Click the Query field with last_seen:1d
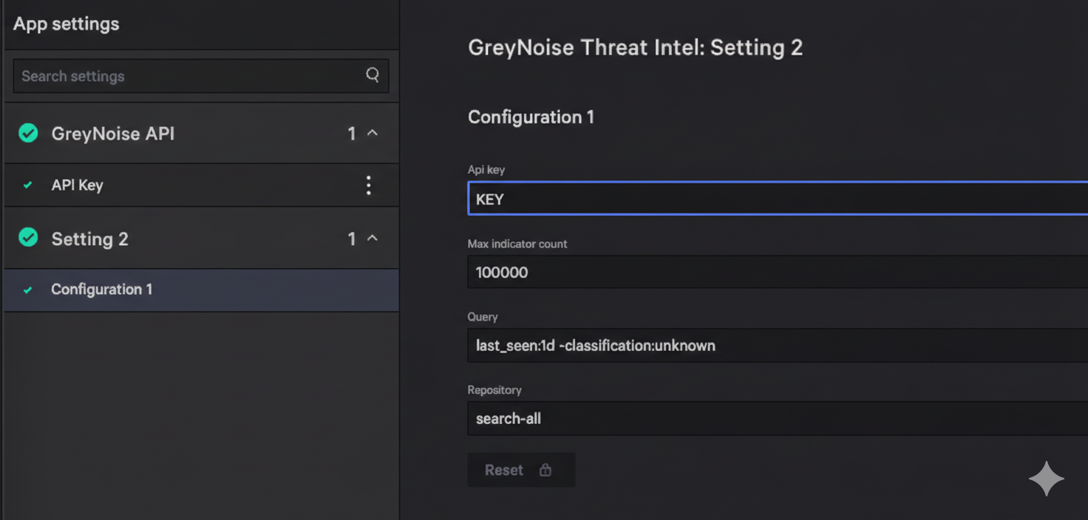Screen dimensions: 1088x520 click(x=776, y=346)
